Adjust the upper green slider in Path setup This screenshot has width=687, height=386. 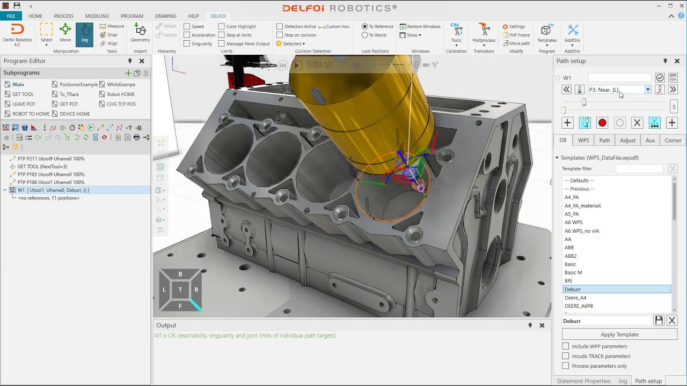[x=584, y=102]
